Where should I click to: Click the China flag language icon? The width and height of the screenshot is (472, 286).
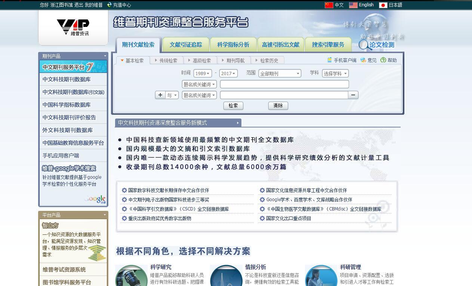point(329,5)
